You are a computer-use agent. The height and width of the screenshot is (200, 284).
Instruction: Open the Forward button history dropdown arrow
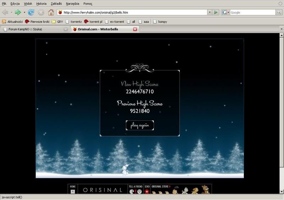24,12
